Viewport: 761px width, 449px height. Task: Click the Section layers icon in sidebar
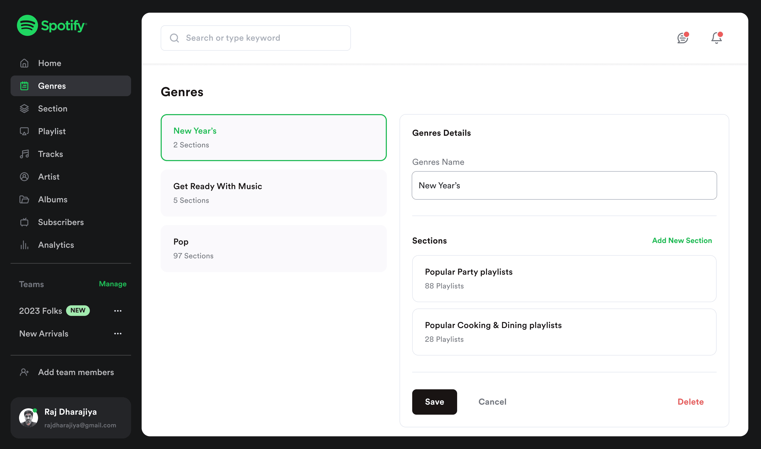coord(24,109)
